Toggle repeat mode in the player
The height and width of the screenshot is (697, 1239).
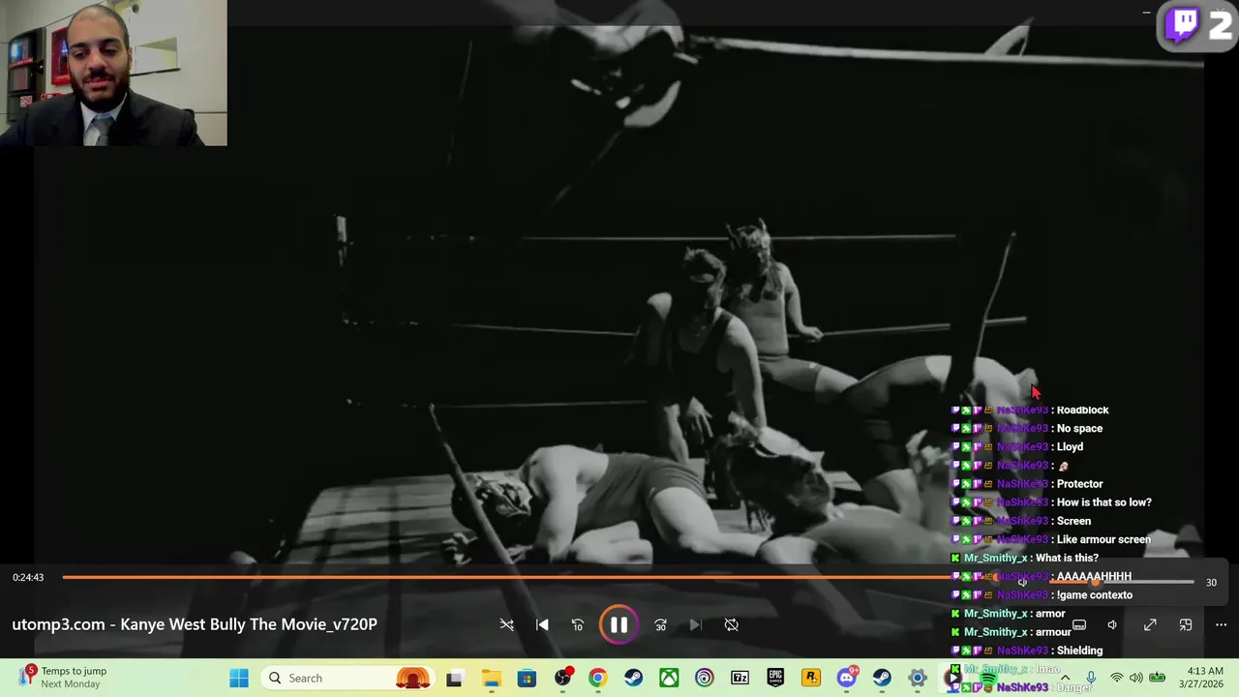[x=732, y=624]
